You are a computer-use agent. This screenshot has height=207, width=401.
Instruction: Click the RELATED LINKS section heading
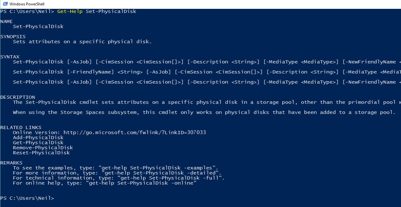21,127
